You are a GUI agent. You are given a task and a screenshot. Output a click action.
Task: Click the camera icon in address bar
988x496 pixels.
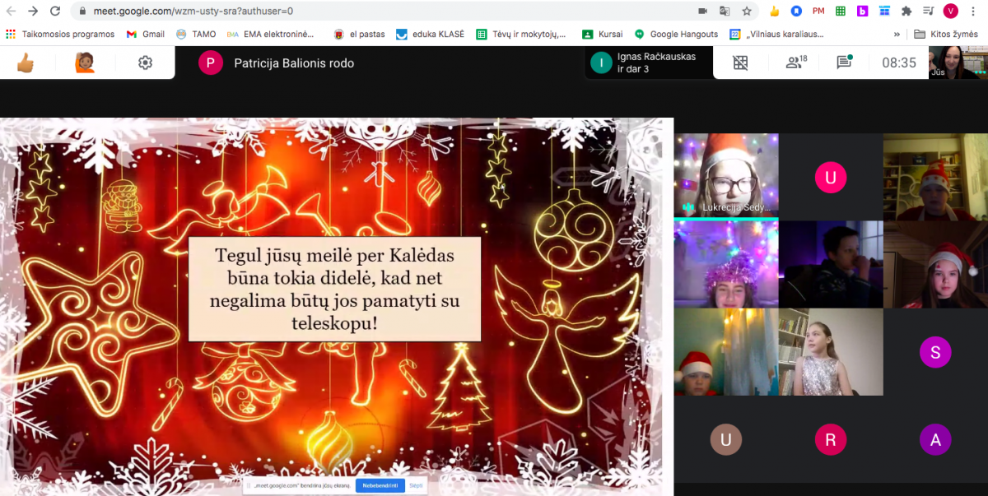(x=702, y=12)
